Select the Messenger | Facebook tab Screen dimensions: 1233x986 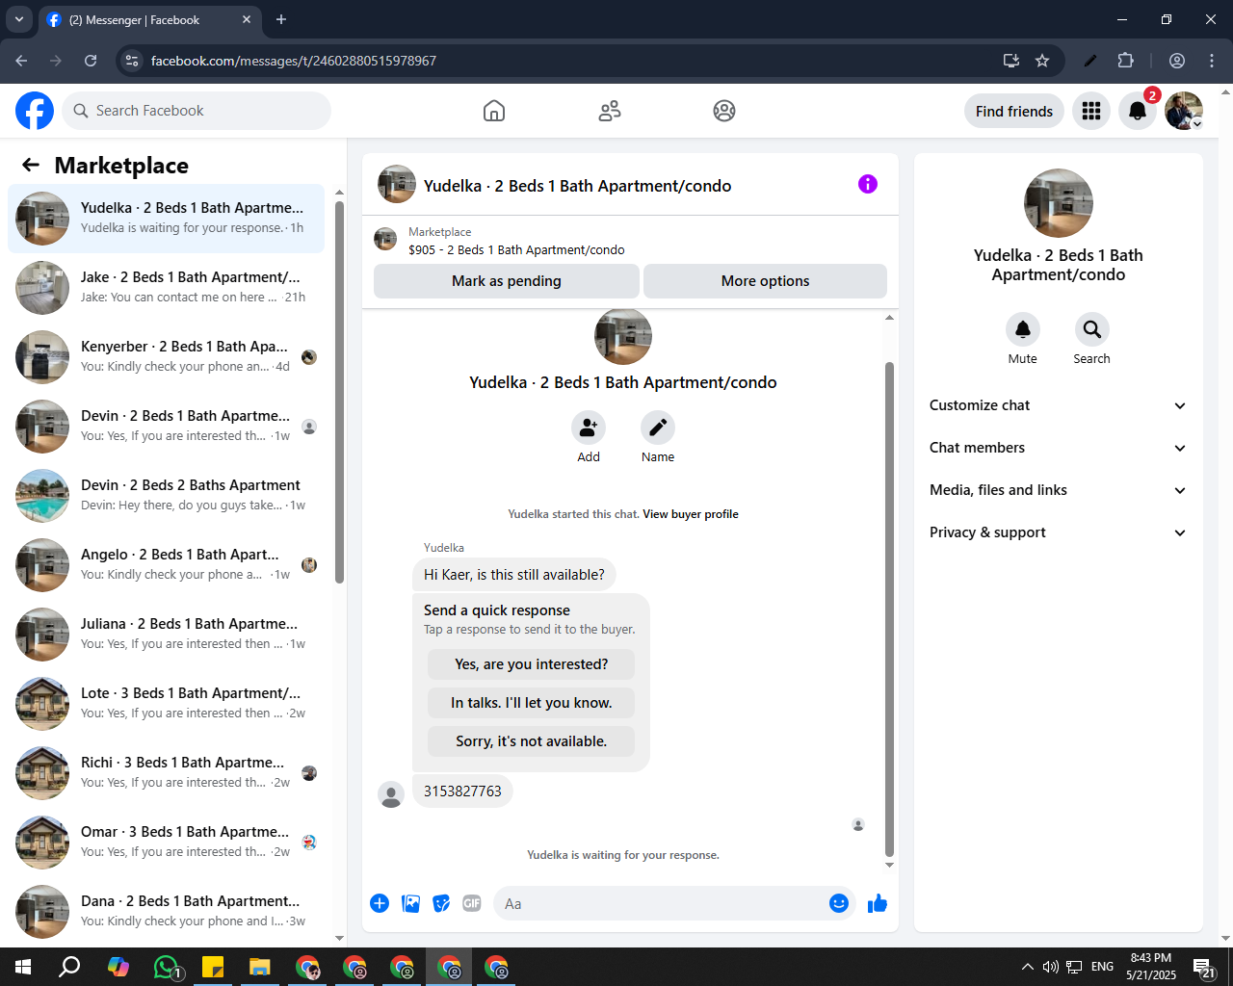click(149, 19)
